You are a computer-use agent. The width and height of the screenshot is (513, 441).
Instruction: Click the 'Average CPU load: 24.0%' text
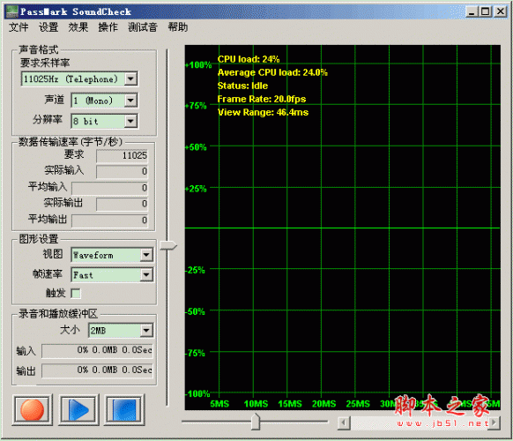pos(272,72)
